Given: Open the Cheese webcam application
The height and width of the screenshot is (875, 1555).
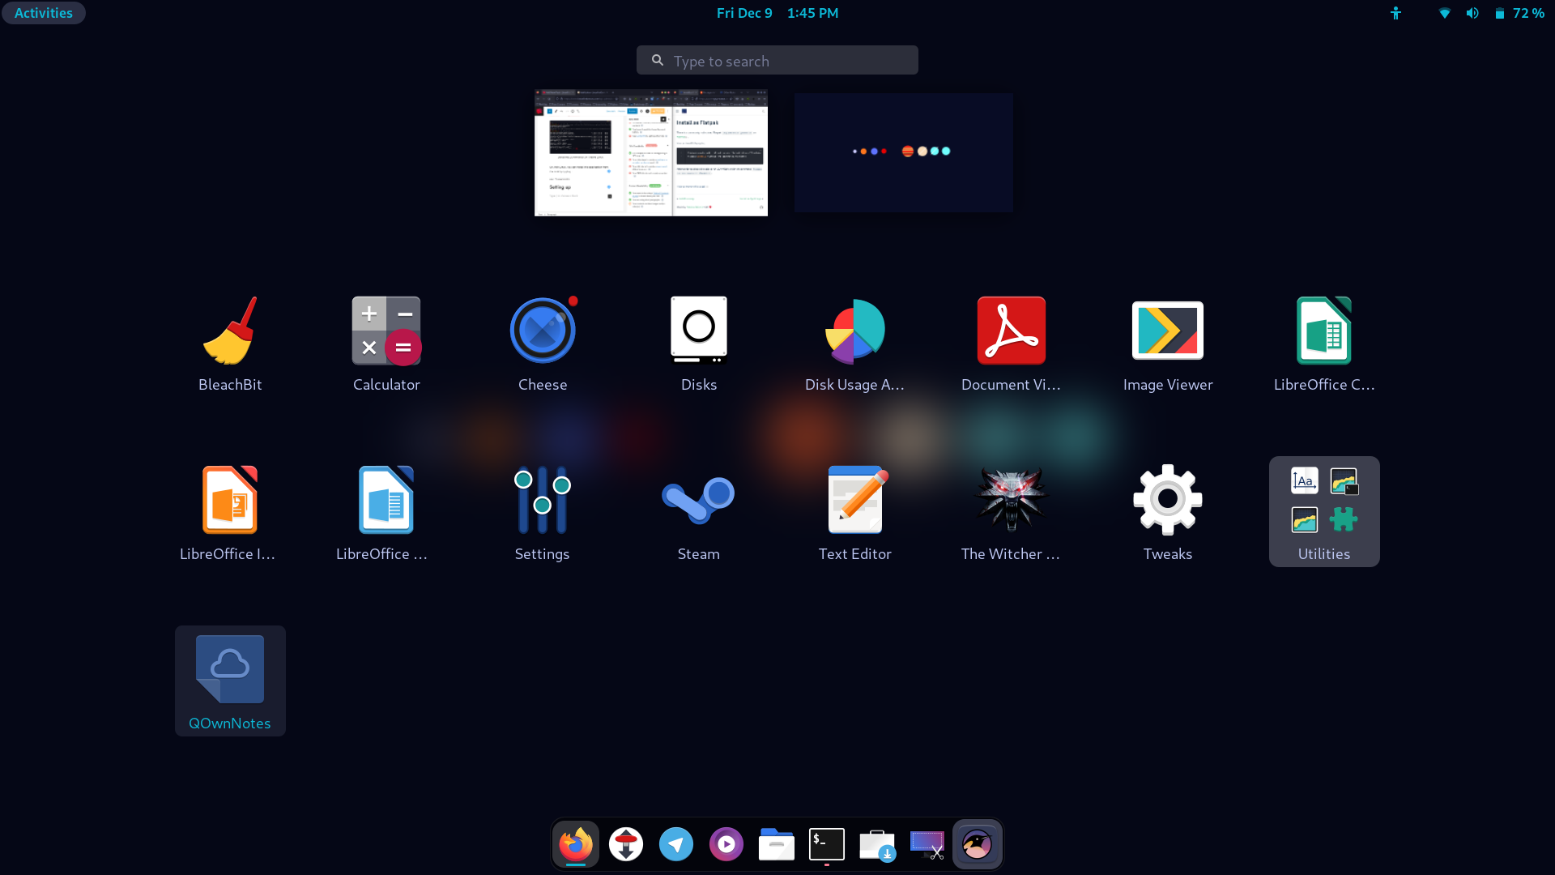Looking at the screenshot, I should coord(542,330).
